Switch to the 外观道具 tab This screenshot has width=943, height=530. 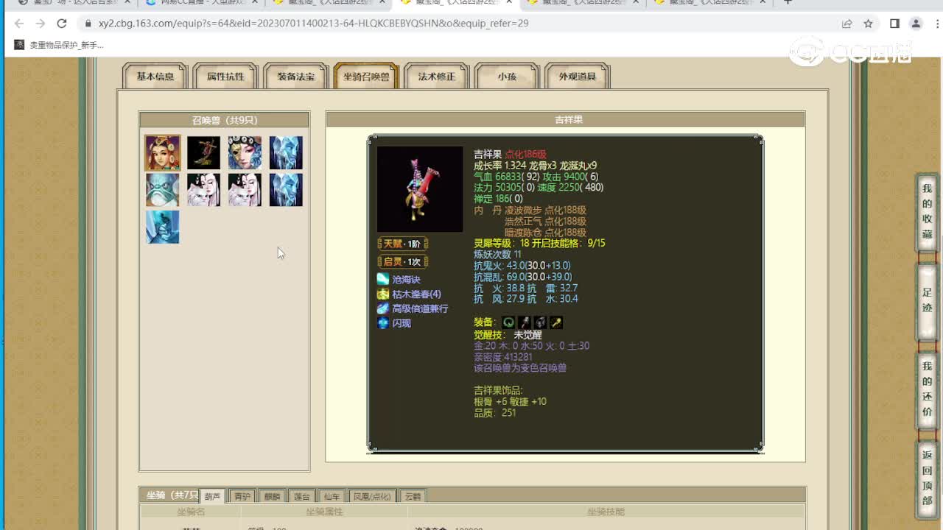click(x=578, y=76)
